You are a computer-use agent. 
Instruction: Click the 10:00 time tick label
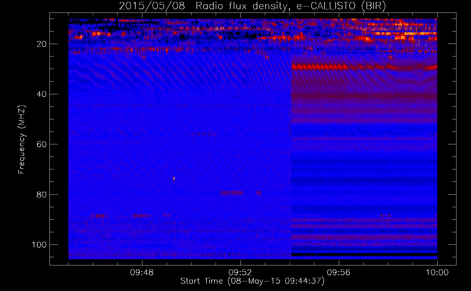click(x=437, y=273)
